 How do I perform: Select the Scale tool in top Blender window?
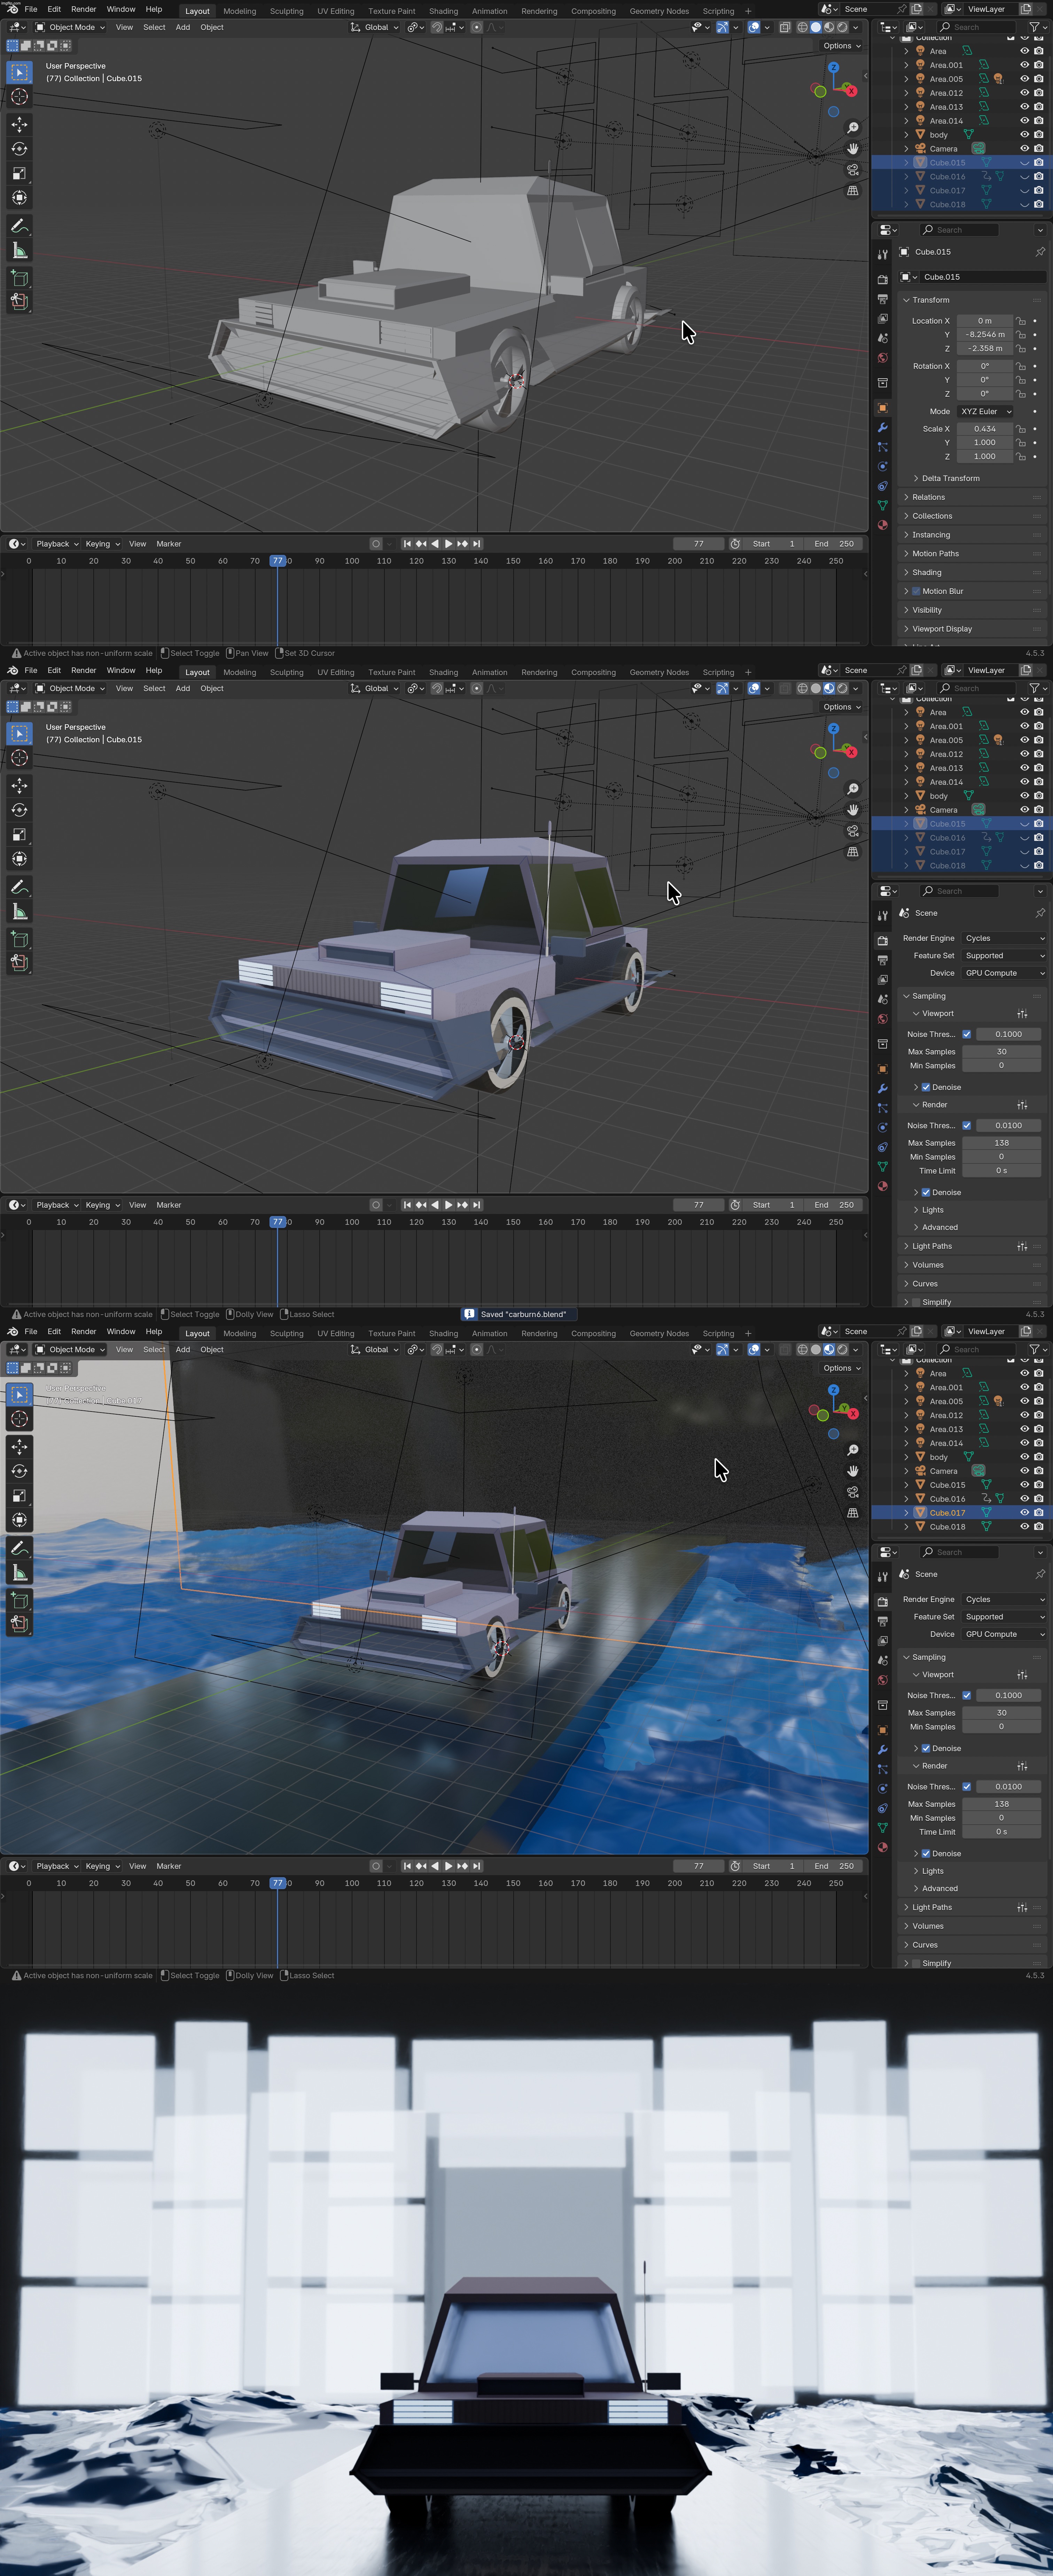click(19, 173)
